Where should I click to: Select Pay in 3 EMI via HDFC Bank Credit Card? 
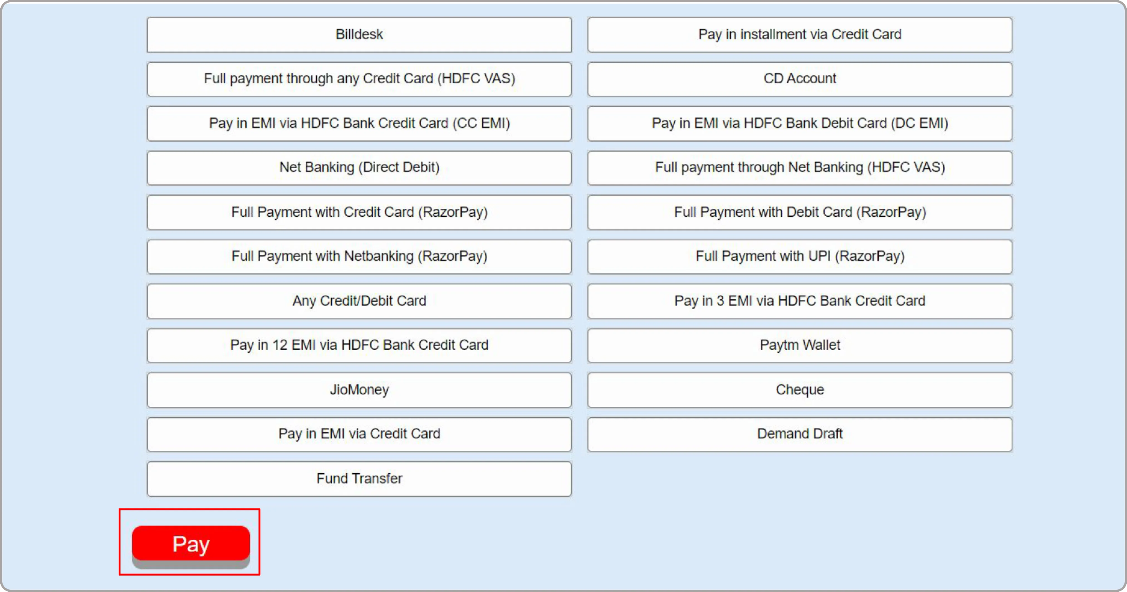click(x=800, y=301)
